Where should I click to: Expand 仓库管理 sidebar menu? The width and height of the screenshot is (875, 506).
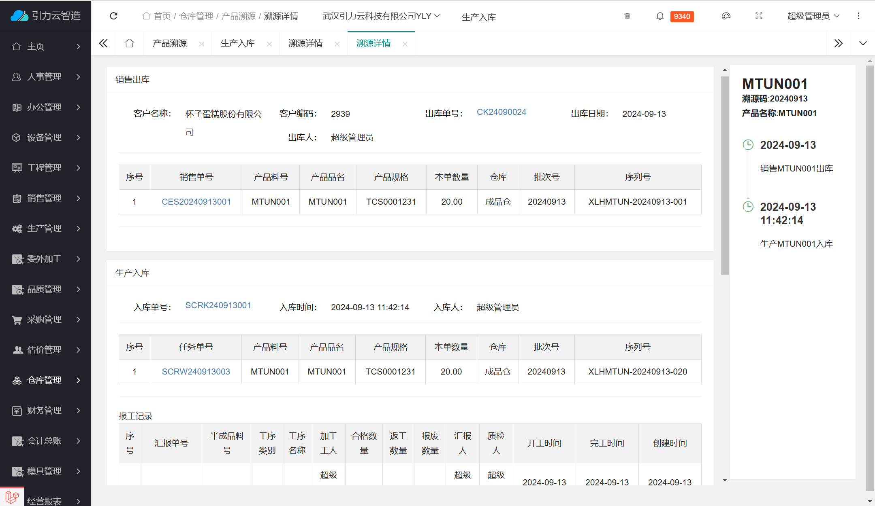click(45, 380)
